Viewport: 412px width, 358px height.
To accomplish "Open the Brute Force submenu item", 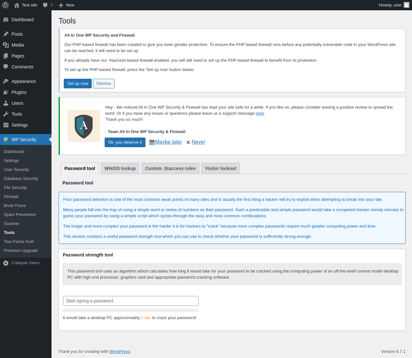I will click(x=26, y=206).
